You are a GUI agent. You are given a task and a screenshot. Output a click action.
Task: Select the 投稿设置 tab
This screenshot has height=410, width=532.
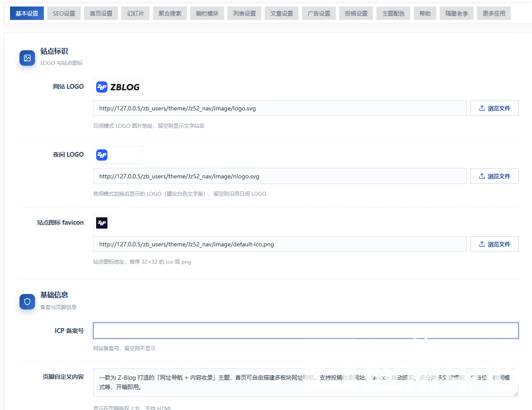tap(356, 13)
